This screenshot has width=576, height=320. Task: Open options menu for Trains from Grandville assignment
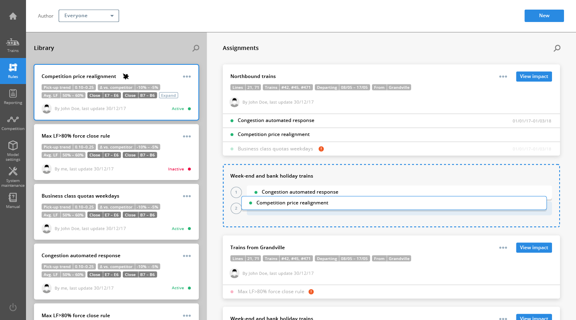coord(503,248)
